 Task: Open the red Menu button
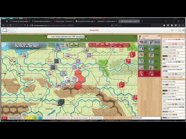4,118
